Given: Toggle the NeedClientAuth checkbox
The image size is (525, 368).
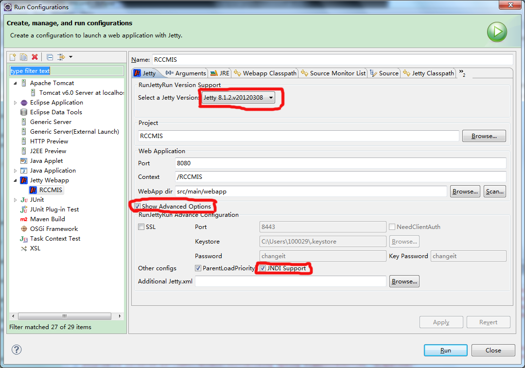Looking at the screenshot, I should [x=392, y=227].
